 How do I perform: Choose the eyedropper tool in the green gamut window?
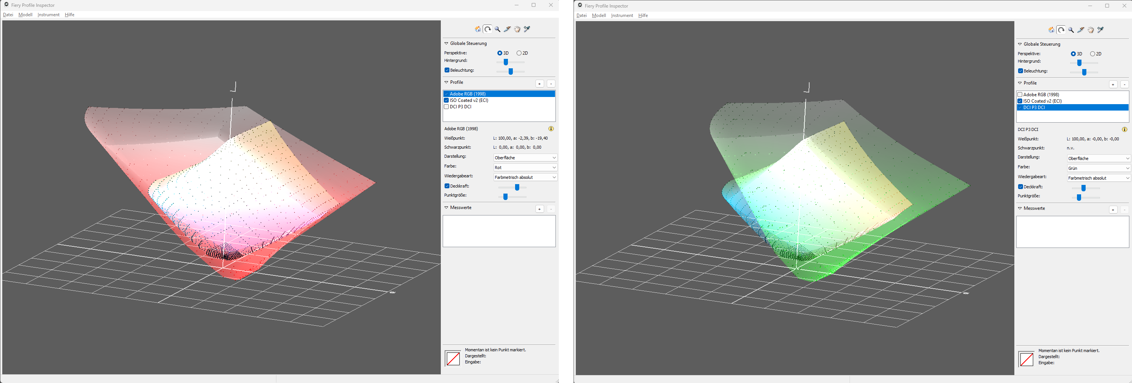click(x=1100, y=30)
